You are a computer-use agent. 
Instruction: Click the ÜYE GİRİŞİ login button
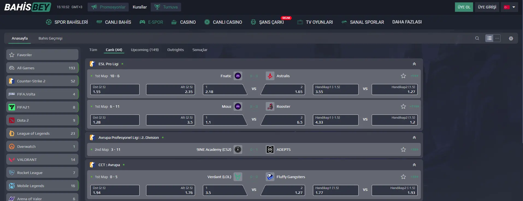[487, 7]
